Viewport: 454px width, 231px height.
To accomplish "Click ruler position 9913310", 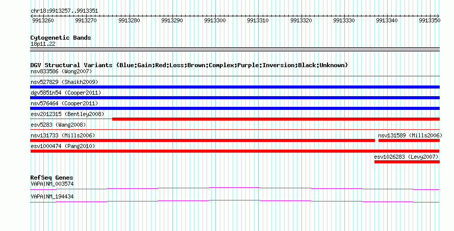I will 258,20.
